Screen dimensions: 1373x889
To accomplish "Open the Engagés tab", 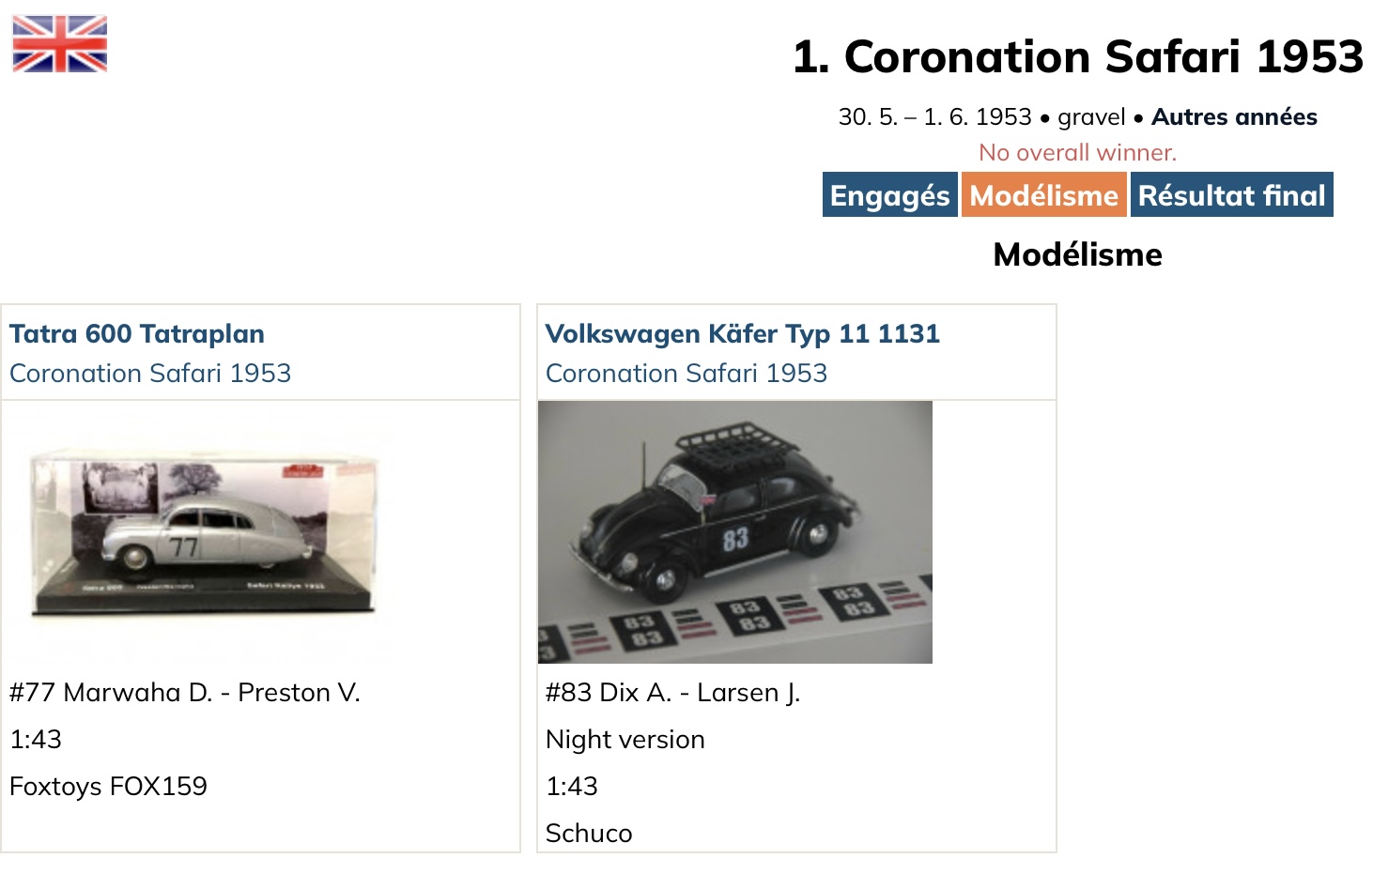I will coord(889,195).
